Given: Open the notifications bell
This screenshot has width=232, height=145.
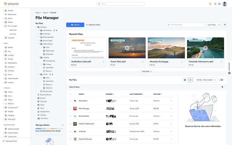Looking at the screenshot, I should (215, 4).
